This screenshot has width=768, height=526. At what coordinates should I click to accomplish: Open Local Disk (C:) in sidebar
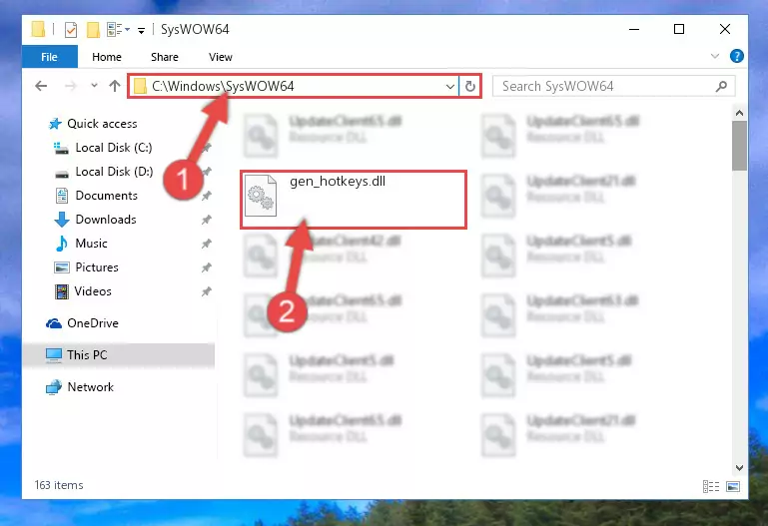(x=114, y=148)
